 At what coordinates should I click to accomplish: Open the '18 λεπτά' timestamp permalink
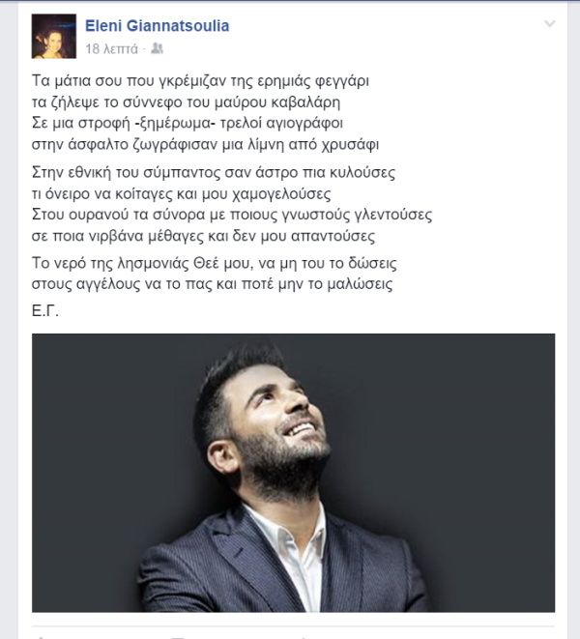coord(112,49)
